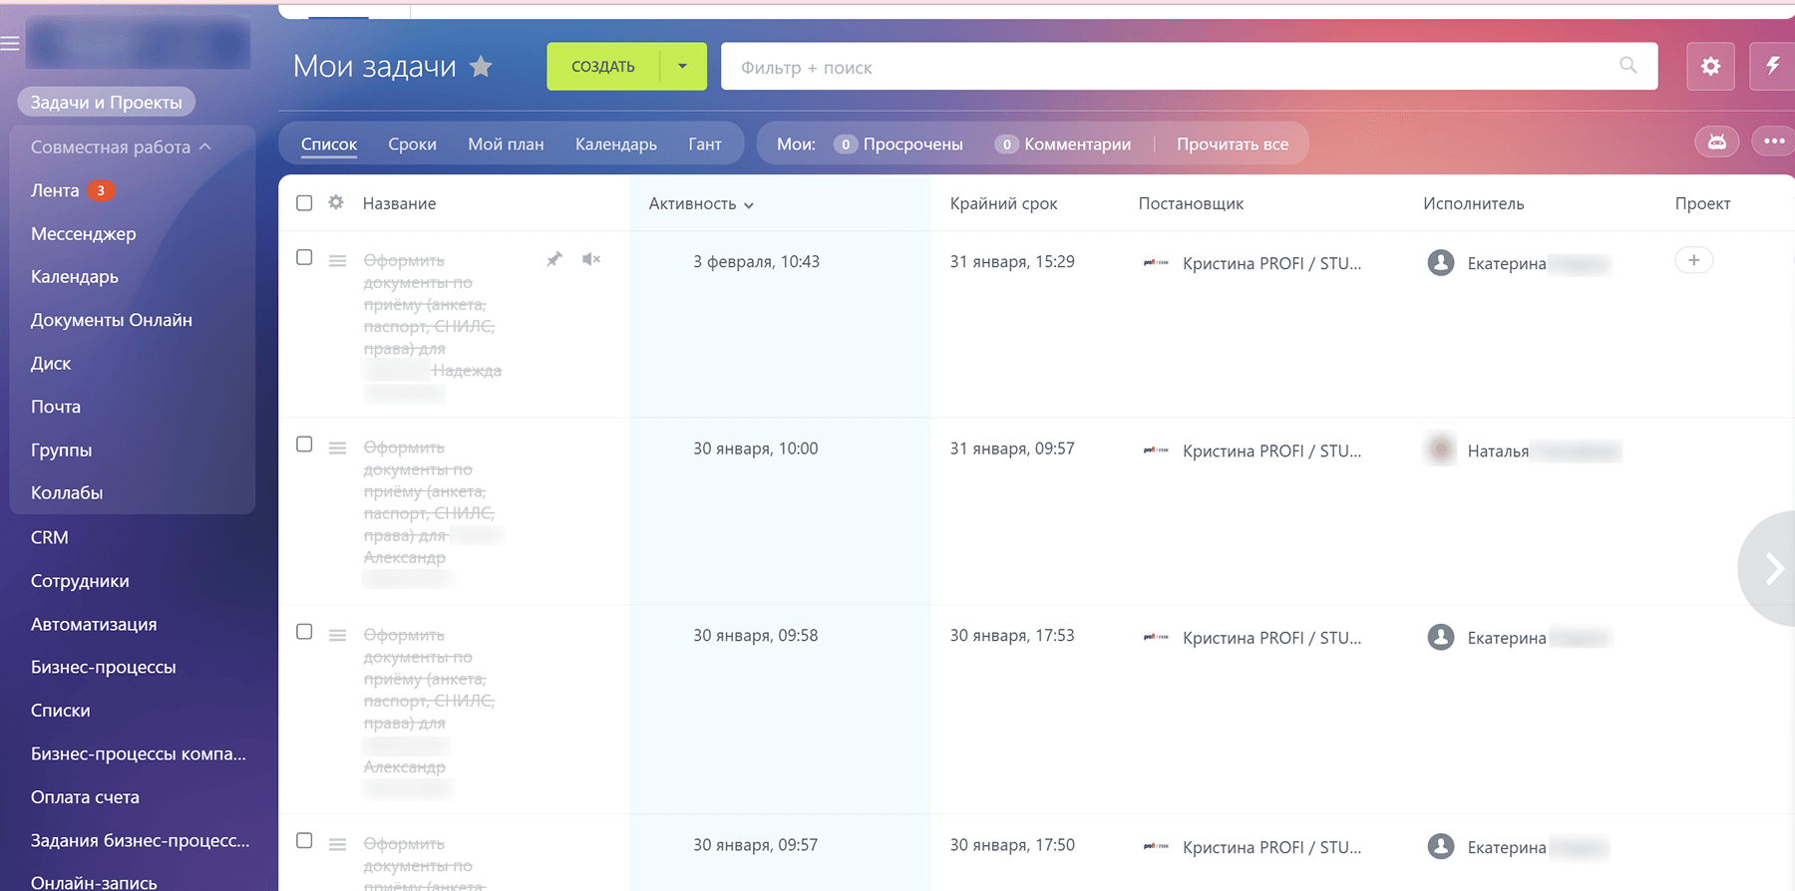The width and height of the screenshot is (1795, 891).
Task: Click the Прочитать все link
Action: point(1232,145)
